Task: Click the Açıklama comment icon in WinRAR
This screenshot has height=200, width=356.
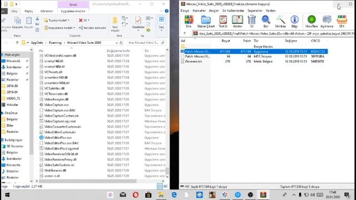Action: pyautogui.click(x=327, y=21)
